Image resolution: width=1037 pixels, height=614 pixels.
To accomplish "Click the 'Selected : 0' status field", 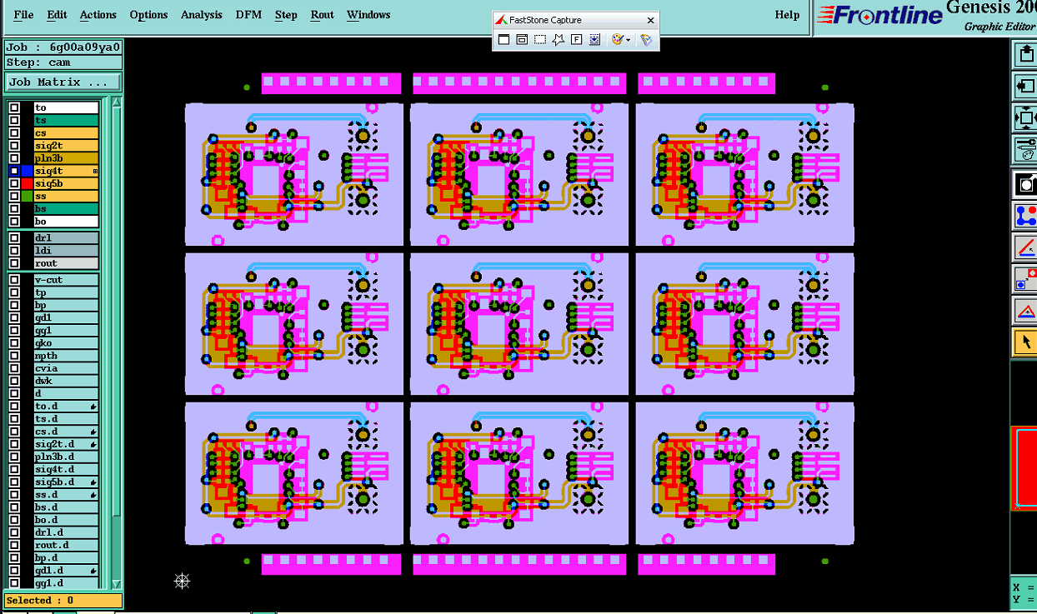I will click(x=63, y=601).
